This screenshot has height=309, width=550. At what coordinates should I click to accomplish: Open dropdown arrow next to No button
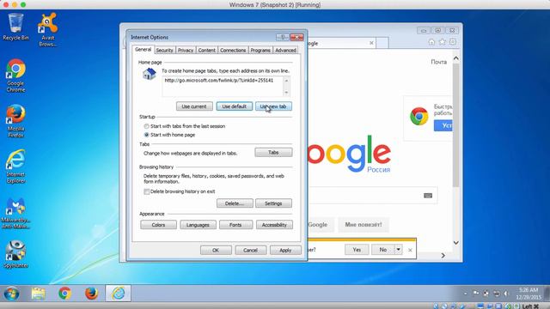[x=399, y=250]
